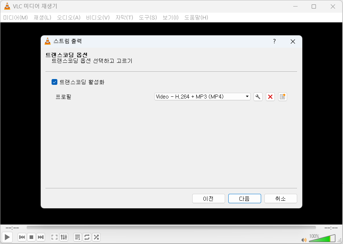Disable the 트랜스코딩 활성화 checkbox
This screenshot has width=343, height=244.
[54, 82]
